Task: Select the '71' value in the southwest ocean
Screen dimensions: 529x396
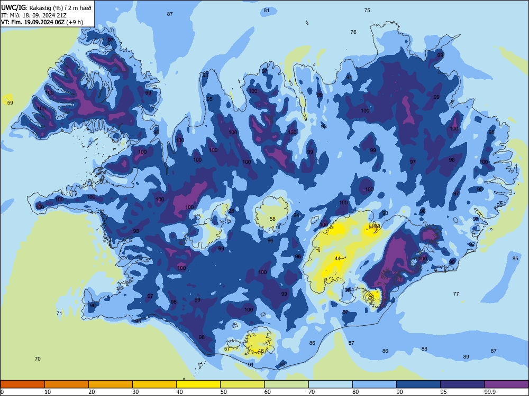Action: tap(59, 314)
